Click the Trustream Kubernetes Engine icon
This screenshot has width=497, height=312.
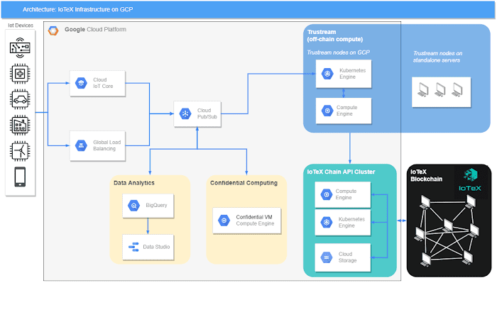(327, 74)
